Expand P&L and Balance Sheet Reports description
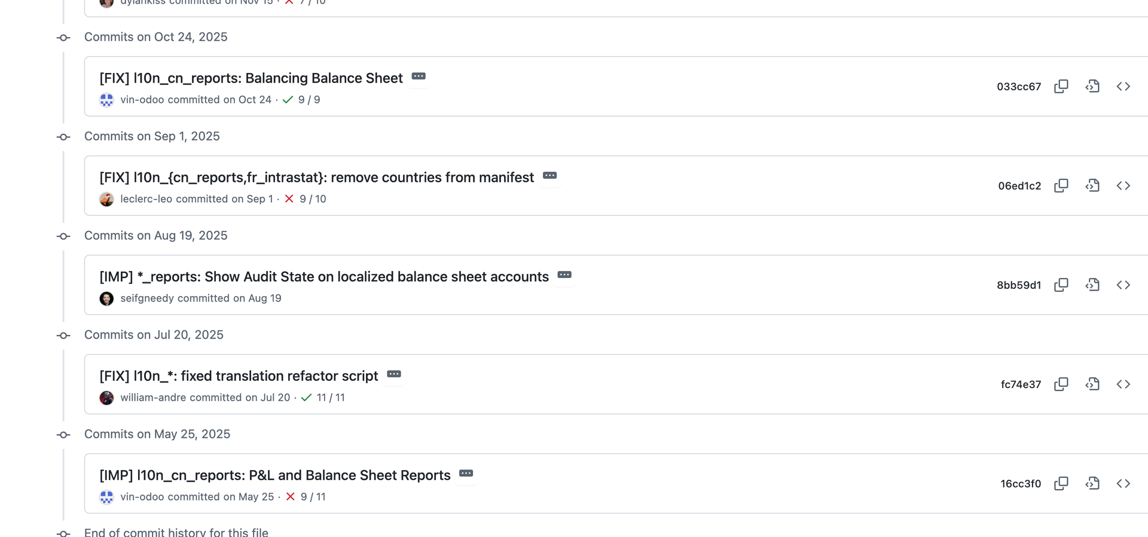This screenshot has width=1148, height=537. click(x=466, y=474)
